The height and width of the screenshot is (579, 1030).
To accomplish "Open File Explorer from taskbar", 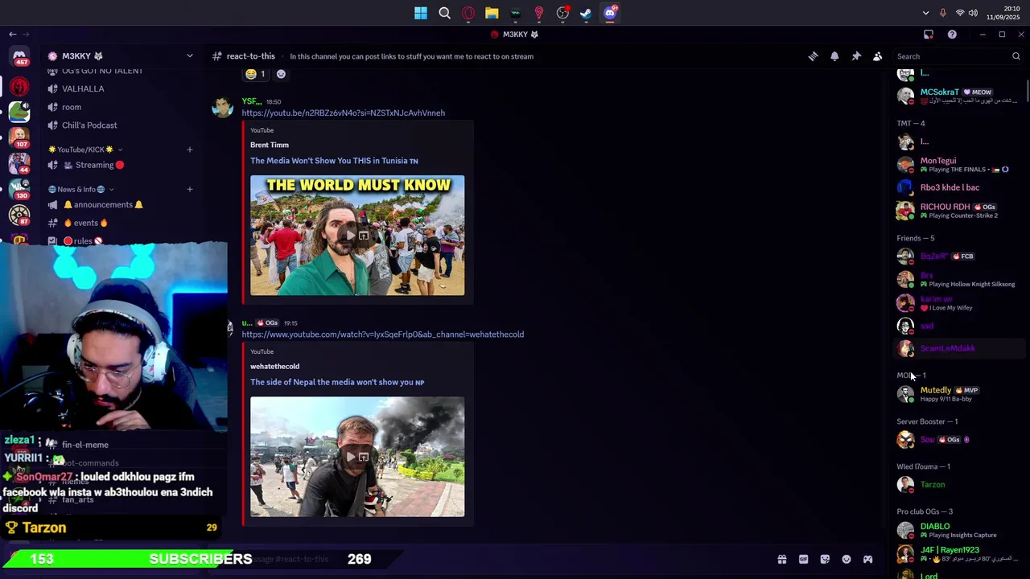I will (492, 13).
